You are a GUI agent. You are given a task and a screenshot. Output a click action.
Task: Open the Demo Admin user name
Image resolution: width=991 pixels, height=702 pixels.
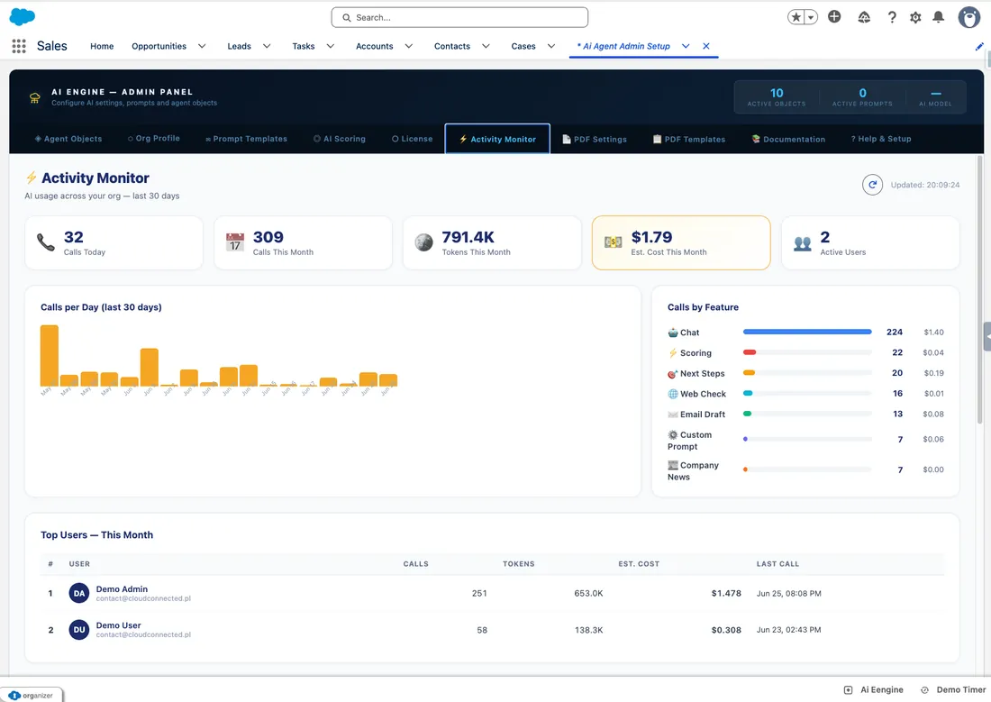tap(122, 588)
